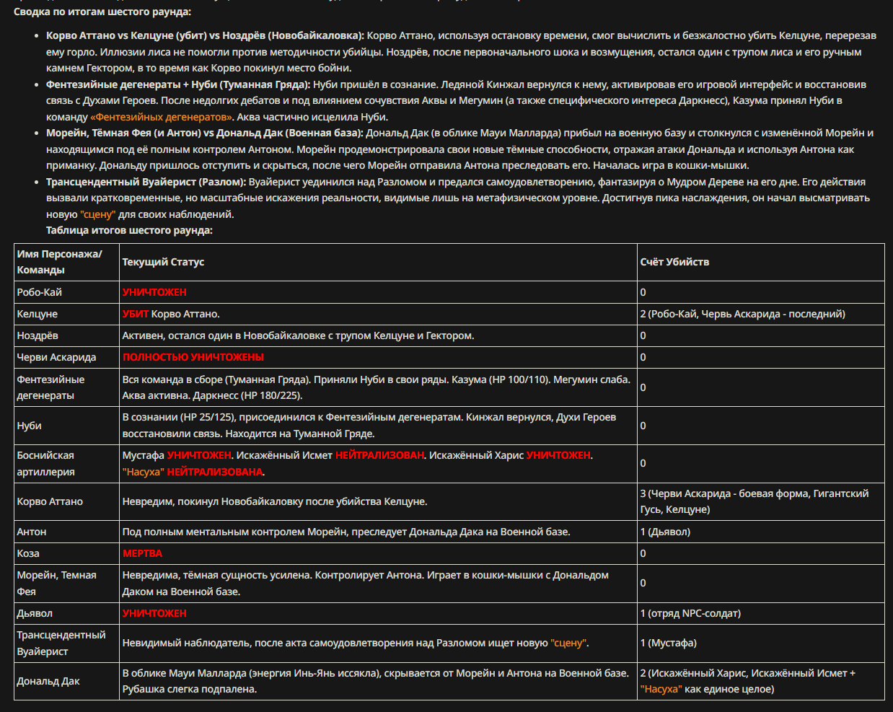893x712 pixels.
Task: Select the "Нуби" name cell in the table
Action: [67, 426]
